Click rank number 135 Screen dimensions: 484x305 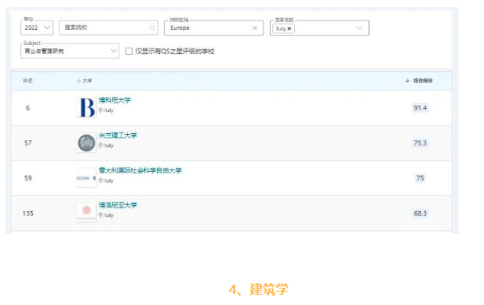(x=27, y=213)
